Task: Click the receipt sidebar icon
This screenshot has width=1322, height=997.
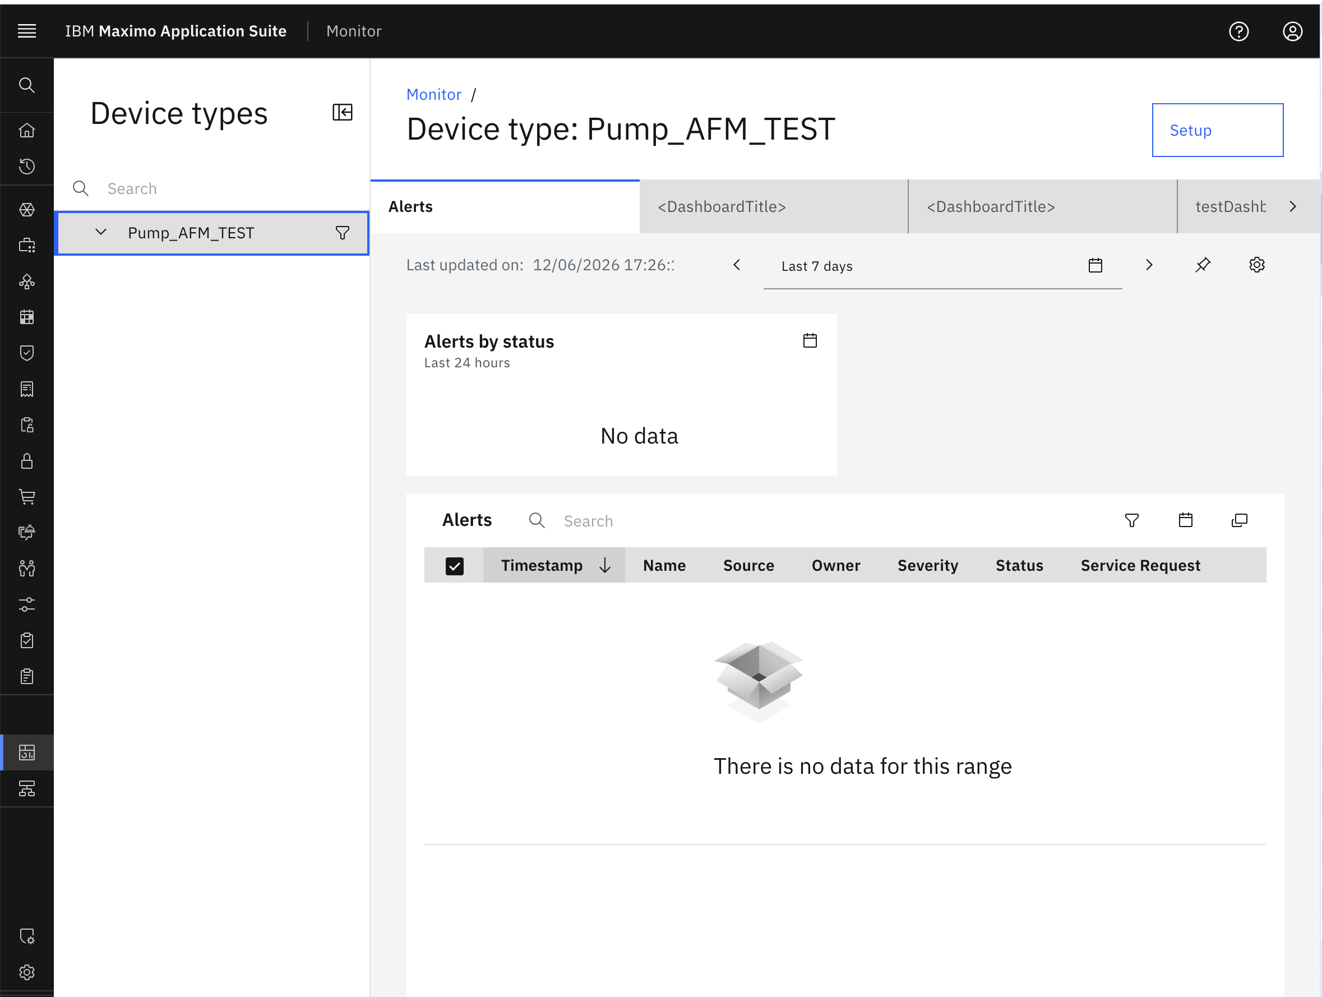Action: [27, 389]
